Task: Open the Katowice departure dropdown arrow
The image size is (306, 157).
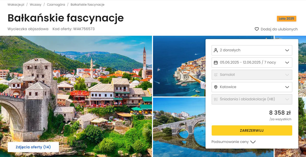Action: click(x=287, y=87)
